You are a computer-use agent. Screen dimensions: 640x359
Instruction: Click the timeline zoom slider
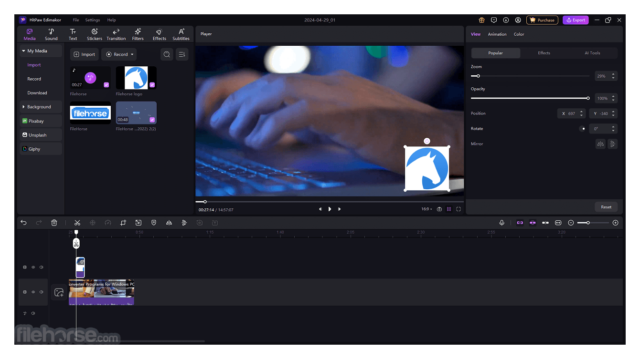(593, 223)
